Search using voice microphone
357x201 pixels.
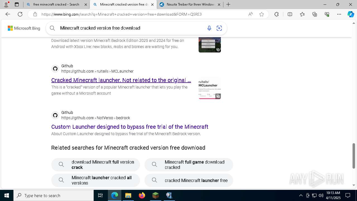tap(209, 28)
